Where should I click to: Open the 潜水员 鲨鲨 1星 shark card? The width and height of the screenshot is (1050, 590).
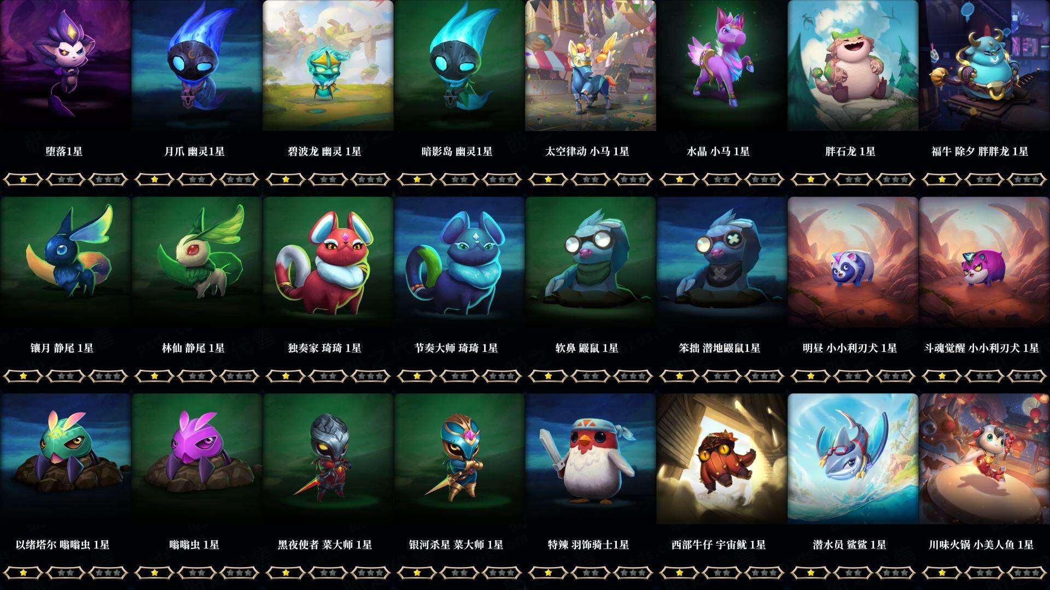853,459
